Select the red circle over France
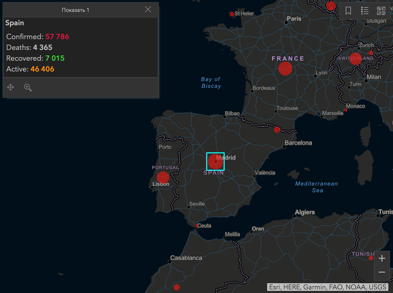 285,68
